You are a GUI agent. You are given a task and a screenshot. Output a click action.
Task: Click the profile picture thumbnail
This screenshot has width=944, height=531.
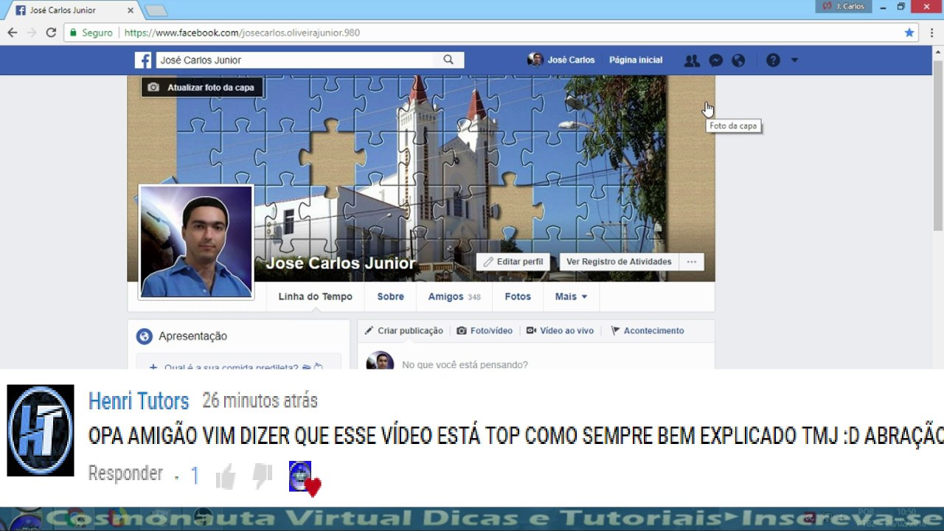pos(196,241)
